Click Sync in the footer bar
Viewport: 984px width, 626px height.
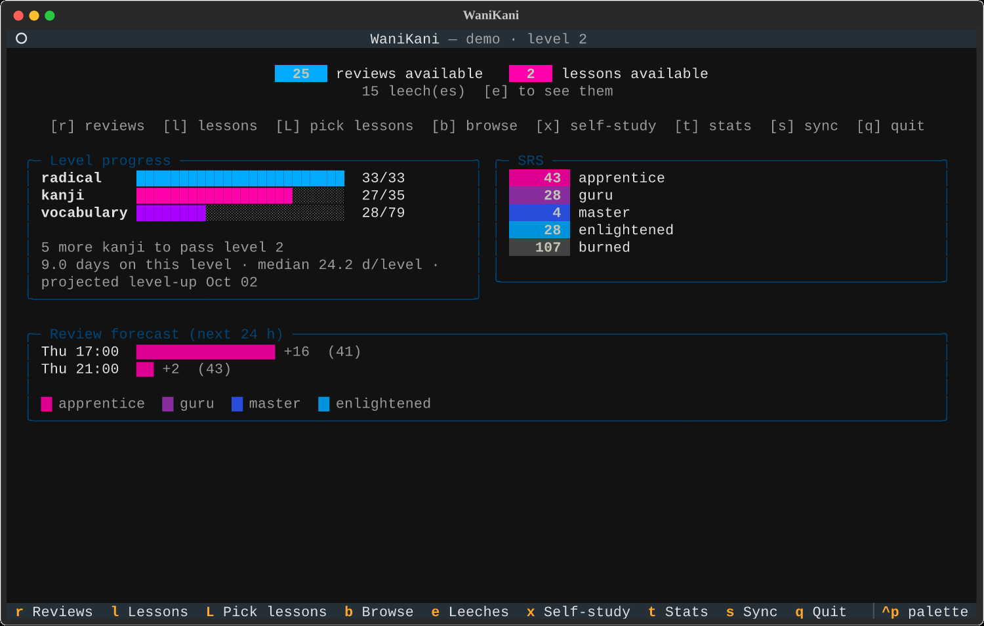(x=752, y=612)
